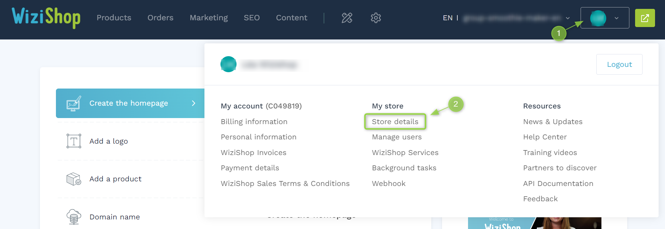This screenshot has height=229, width=665.
Task: Expand the account menu chevron
Action: pos(617,18)
